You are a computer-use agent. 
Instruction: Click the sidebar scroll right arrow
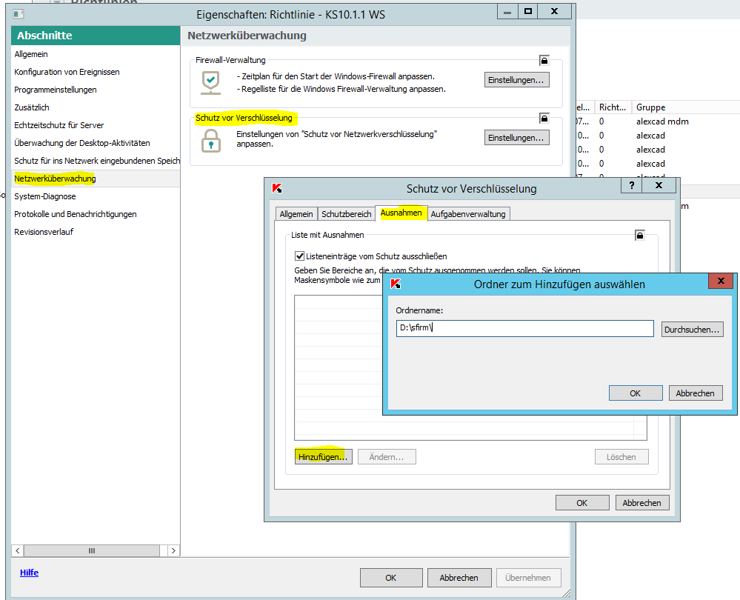[173, 550]
